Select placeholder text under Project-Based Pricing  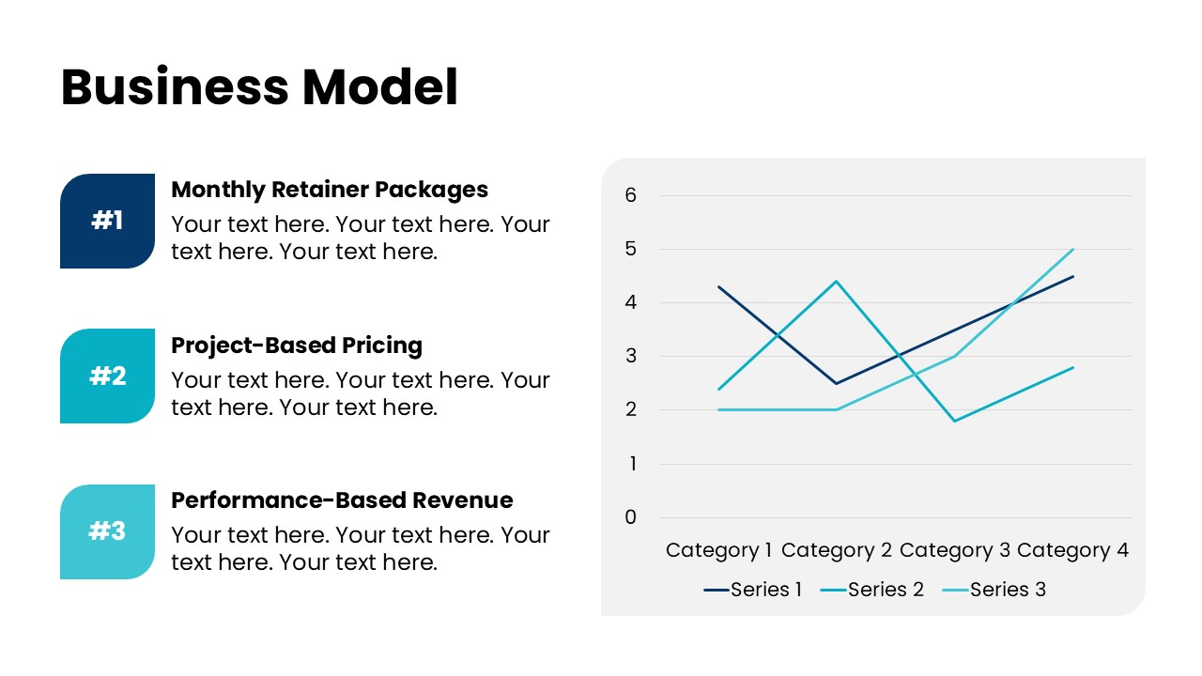[360, 393]
